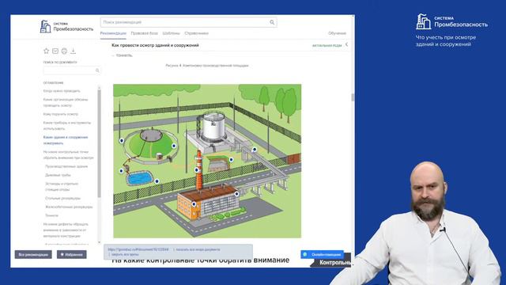Open the Онлайн-помощник button
506x285 pixels.
pos(322,254)
